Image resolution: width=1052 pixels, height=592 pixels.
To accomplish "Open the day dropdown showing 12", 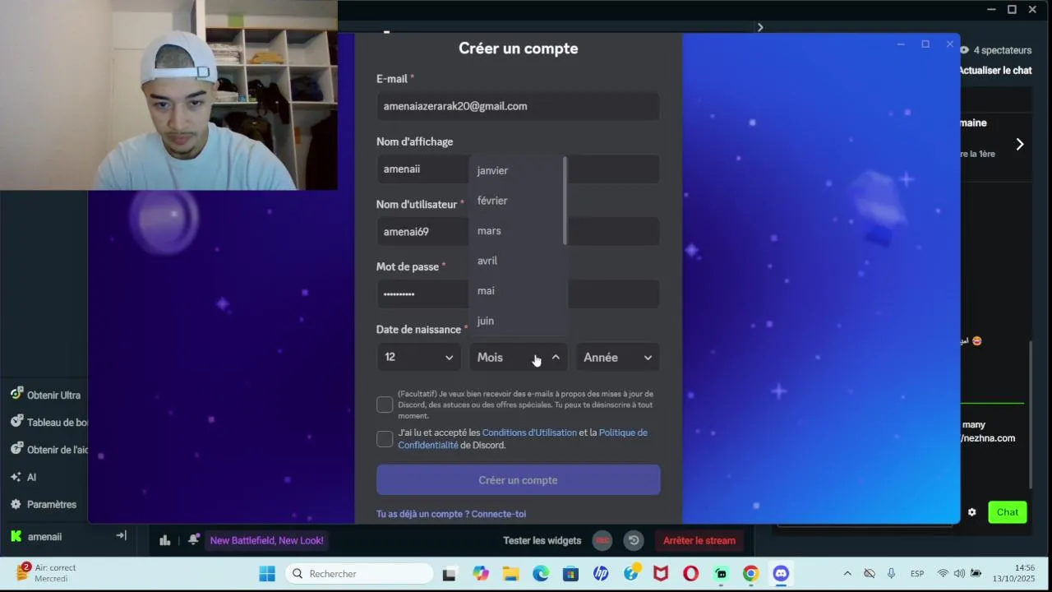I will point(419,357).
